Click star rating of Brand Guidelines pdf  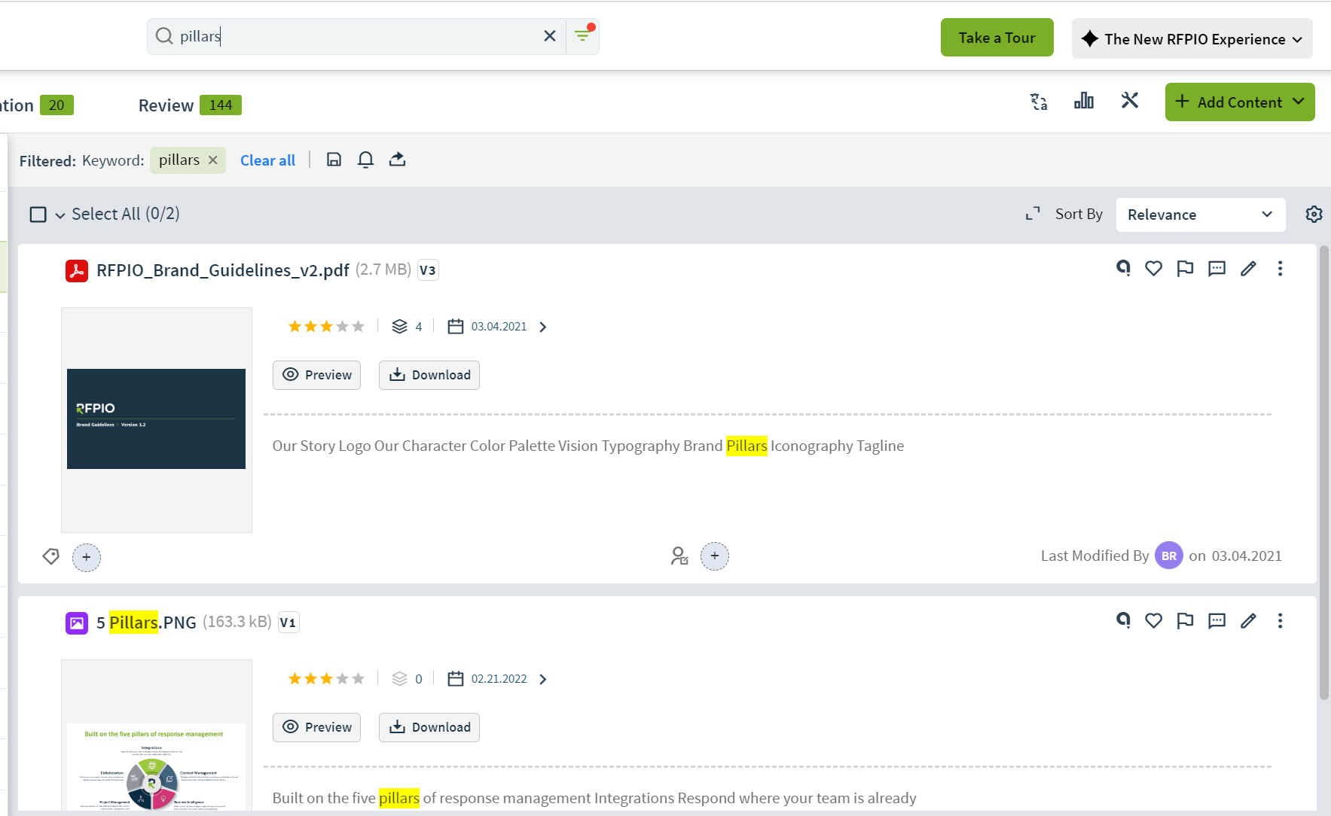click(326, 326)
